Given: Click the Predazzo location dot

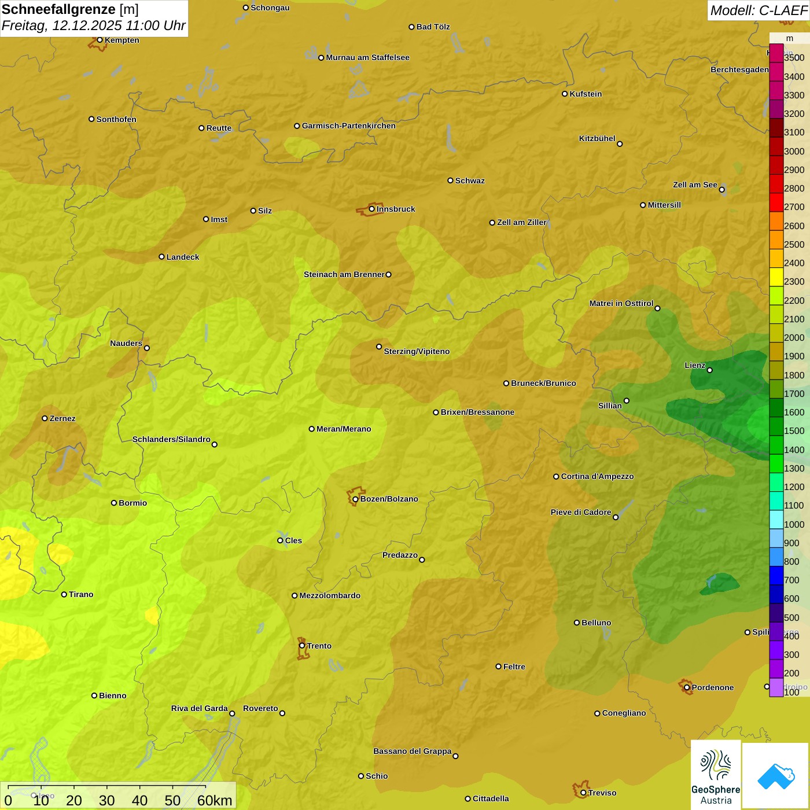Looking at the screenshot, I should 422,559.
